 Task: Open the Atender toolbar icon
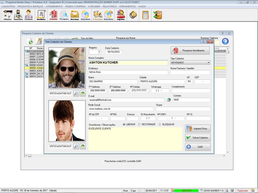point(54,15)
